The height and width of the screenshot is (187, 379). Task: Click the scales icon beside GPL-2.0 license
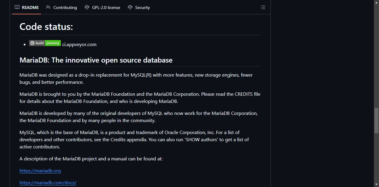pos(87,7)
